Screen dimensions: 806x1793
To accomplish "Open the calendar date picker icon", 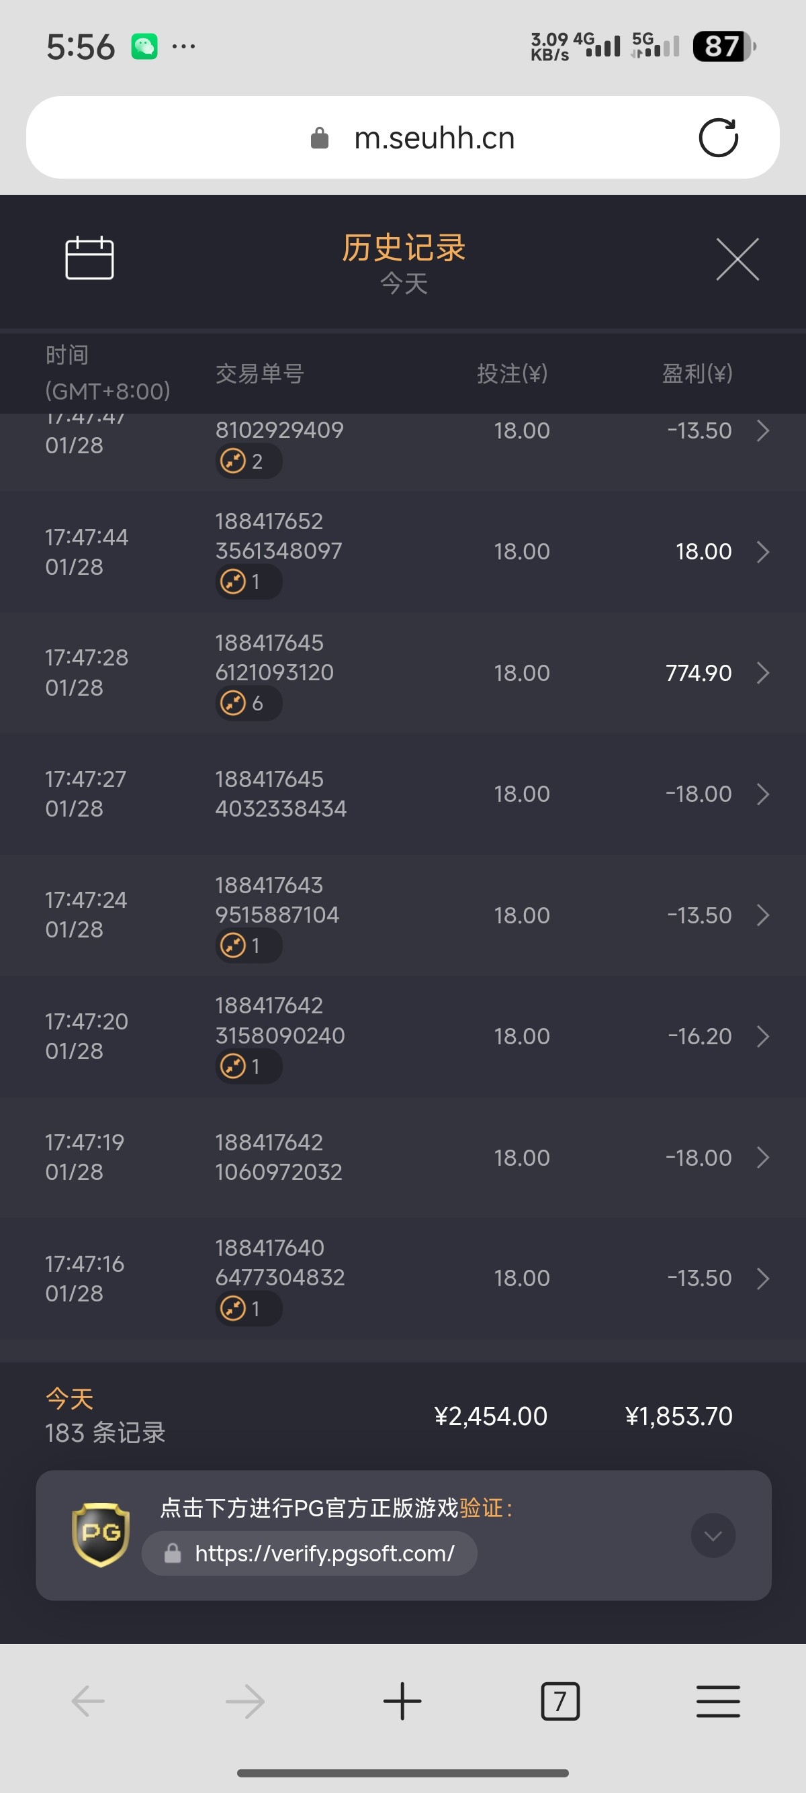I will tap(89, 259).
